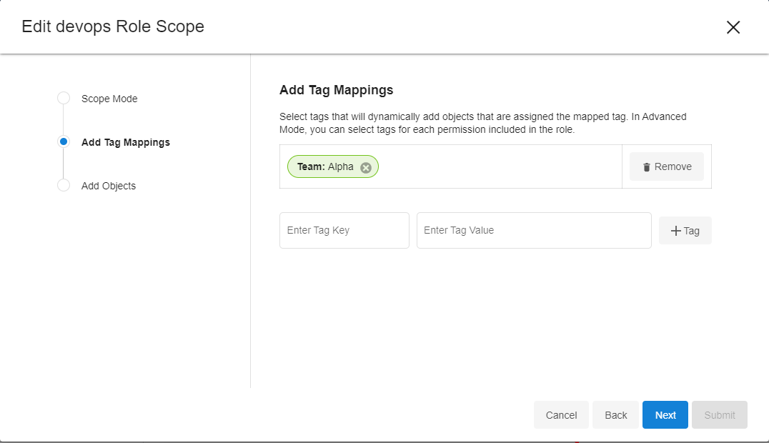The height and width of the screenshot is (443, 769).
Task: Focus the Enter Tag Value field
Action: (x=533, y=231)
